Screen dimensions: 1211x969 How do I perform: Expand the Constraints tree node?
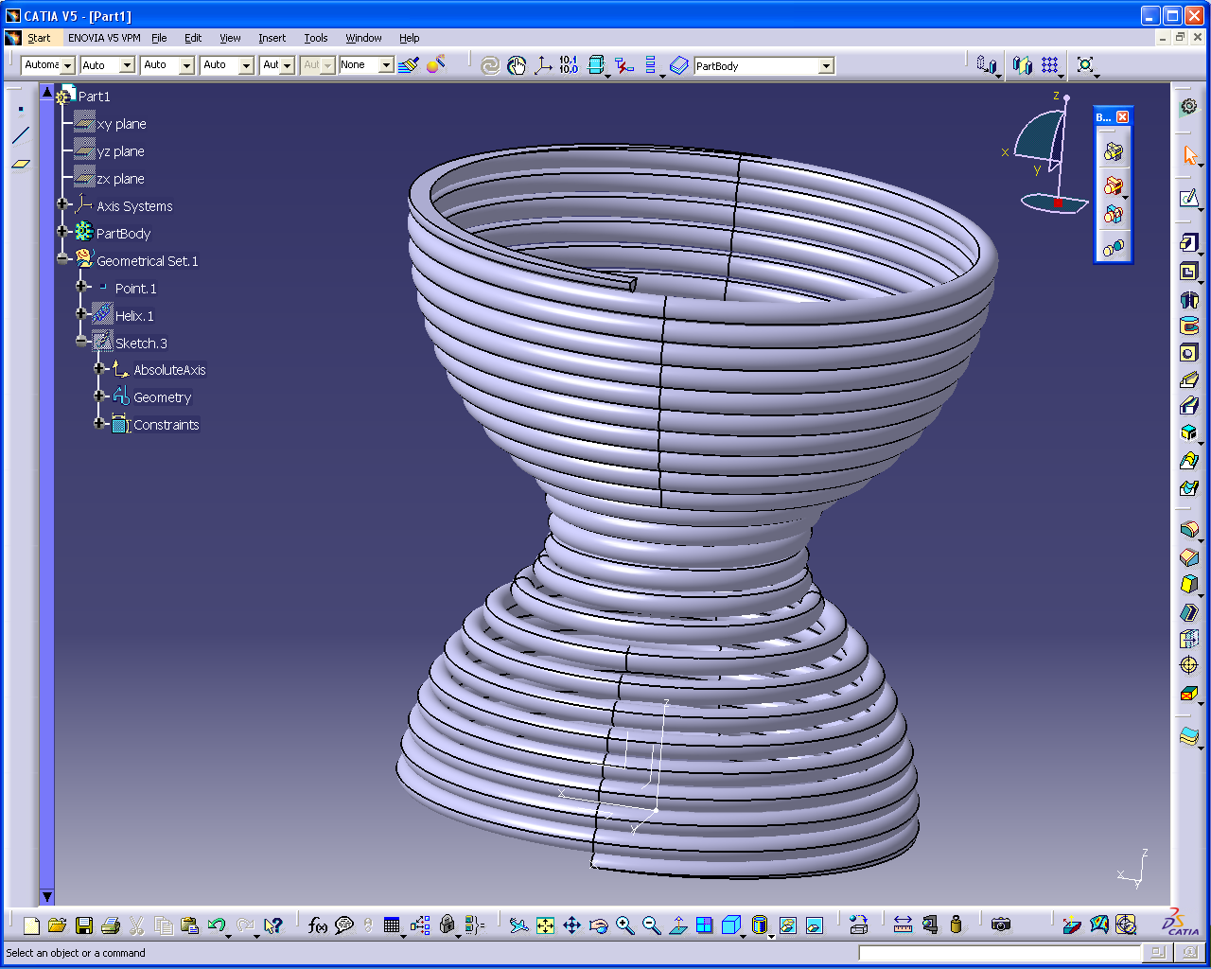99,423
